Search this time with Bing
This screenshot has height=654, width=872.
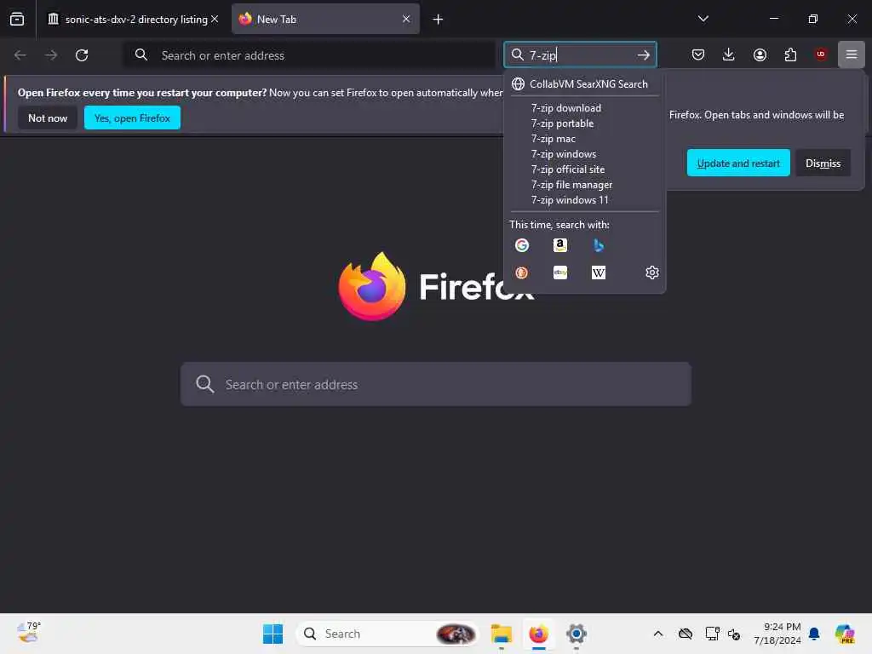click(599, 245)
